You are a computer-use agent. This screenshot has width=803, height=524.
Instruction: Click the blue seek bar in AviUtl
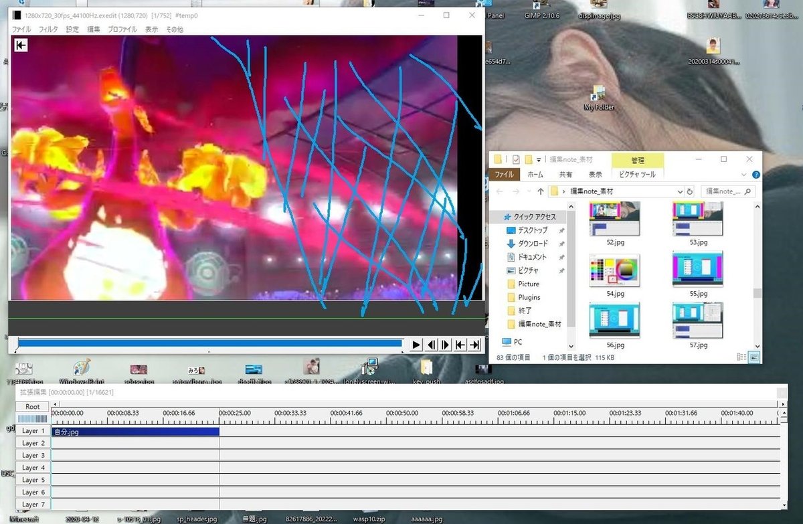pyautogui.click(x=209, y=343)
